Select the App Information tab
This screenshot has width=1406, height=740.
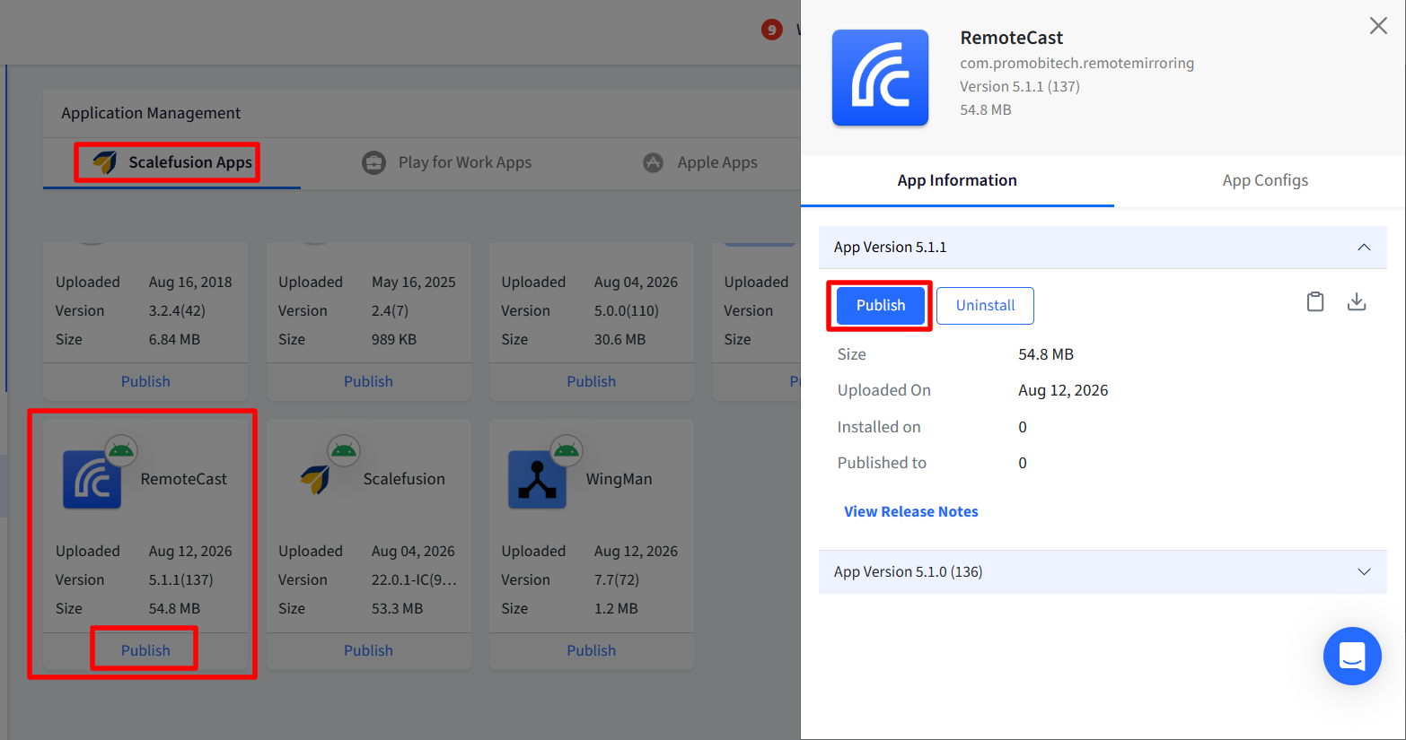pos(957,180)
